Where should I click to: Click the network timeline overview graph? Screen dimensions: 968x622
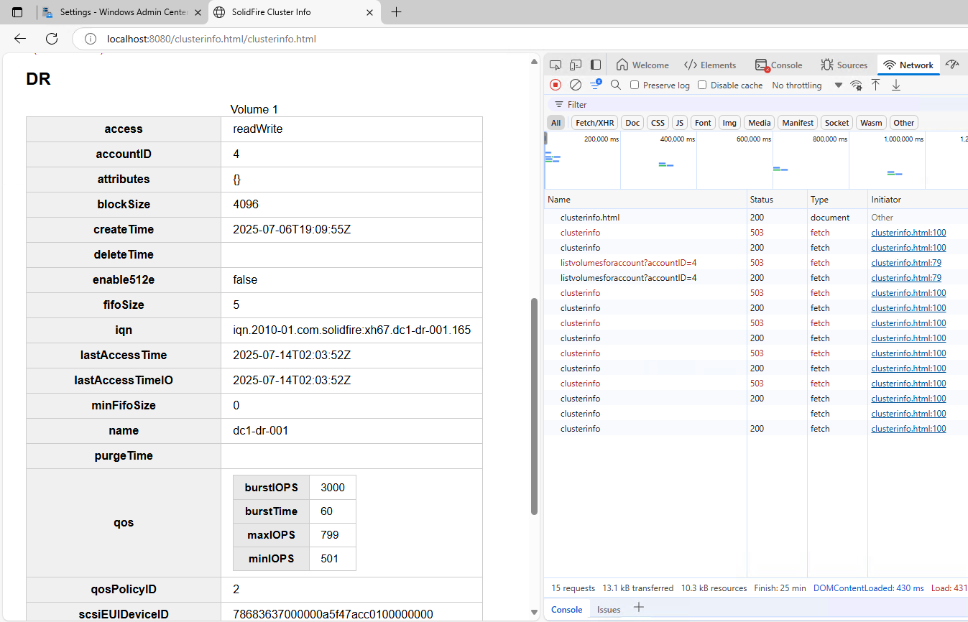[756, 160]
